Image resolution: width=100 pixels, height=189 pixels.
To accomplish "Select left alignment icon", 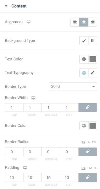I will click(75, 22).
